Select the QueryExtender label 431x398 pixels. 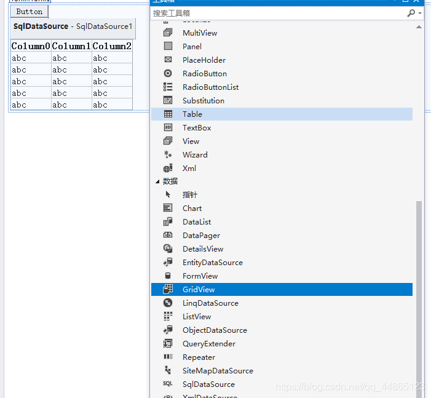209,344
